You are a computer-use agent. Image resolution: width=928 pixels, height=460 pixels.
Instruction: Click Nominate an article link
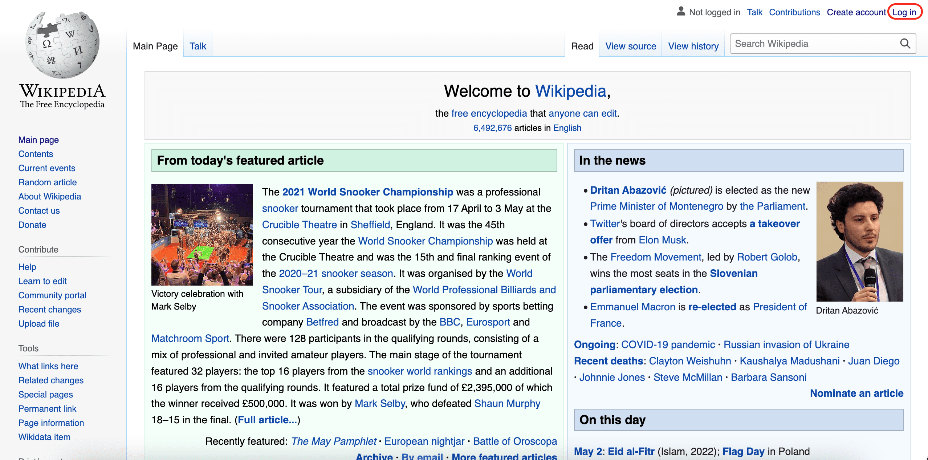[x=856, y=394]
